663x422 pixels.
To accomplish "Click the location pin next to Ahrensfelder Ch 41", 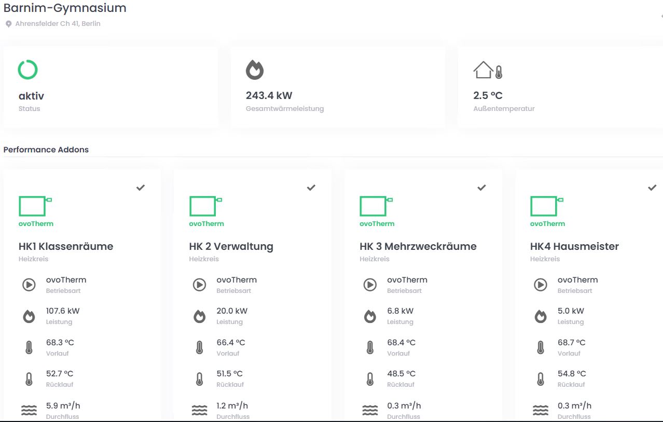I will (8, 24).
